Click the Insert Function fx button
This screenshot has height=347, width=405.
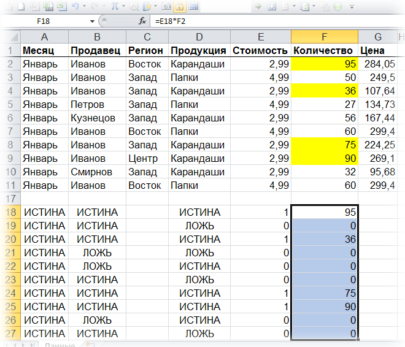142,21
